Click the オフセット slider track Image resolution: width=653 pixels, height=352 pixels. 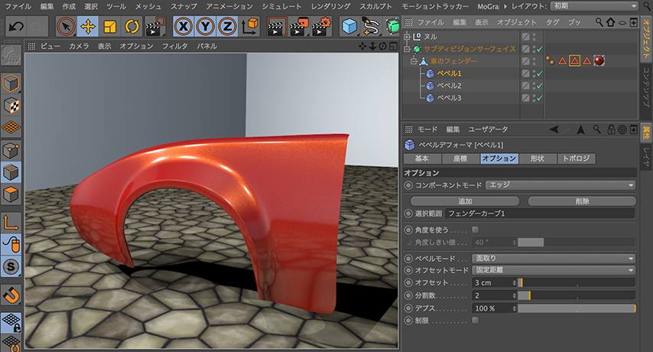[577, 283]
